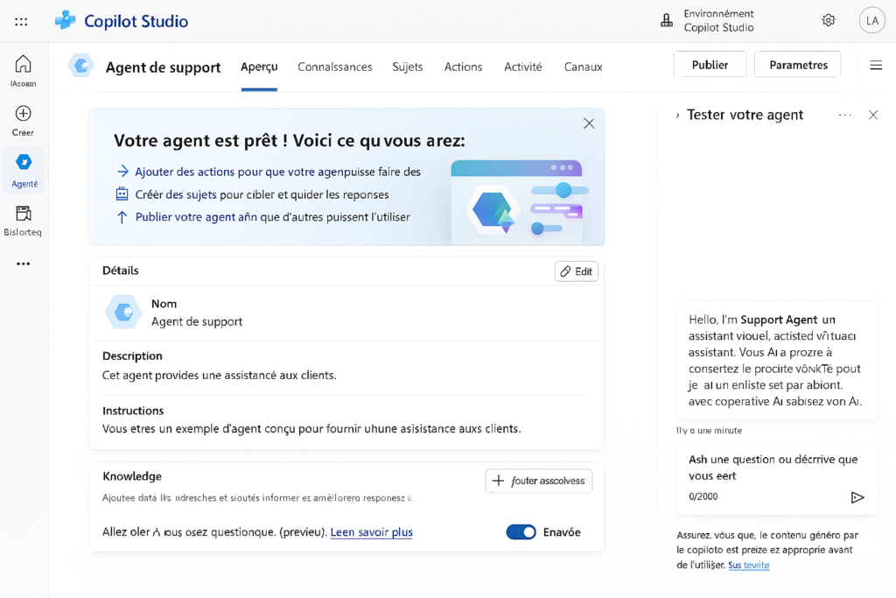Viewport: 896px width, 598px height.
Task: Switch to the Canaux tab
Action: coord(583,67)
